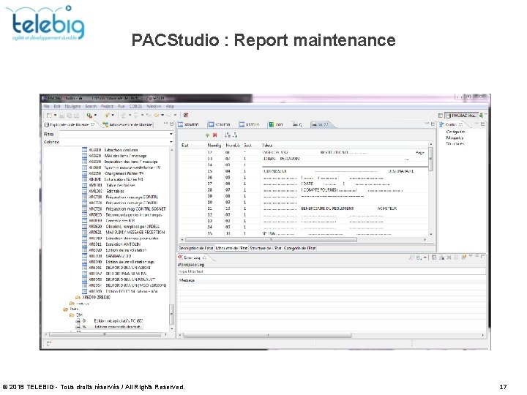Screen dimensions: 527x395
Task: Open the Search menu
Action: [91, 106]
